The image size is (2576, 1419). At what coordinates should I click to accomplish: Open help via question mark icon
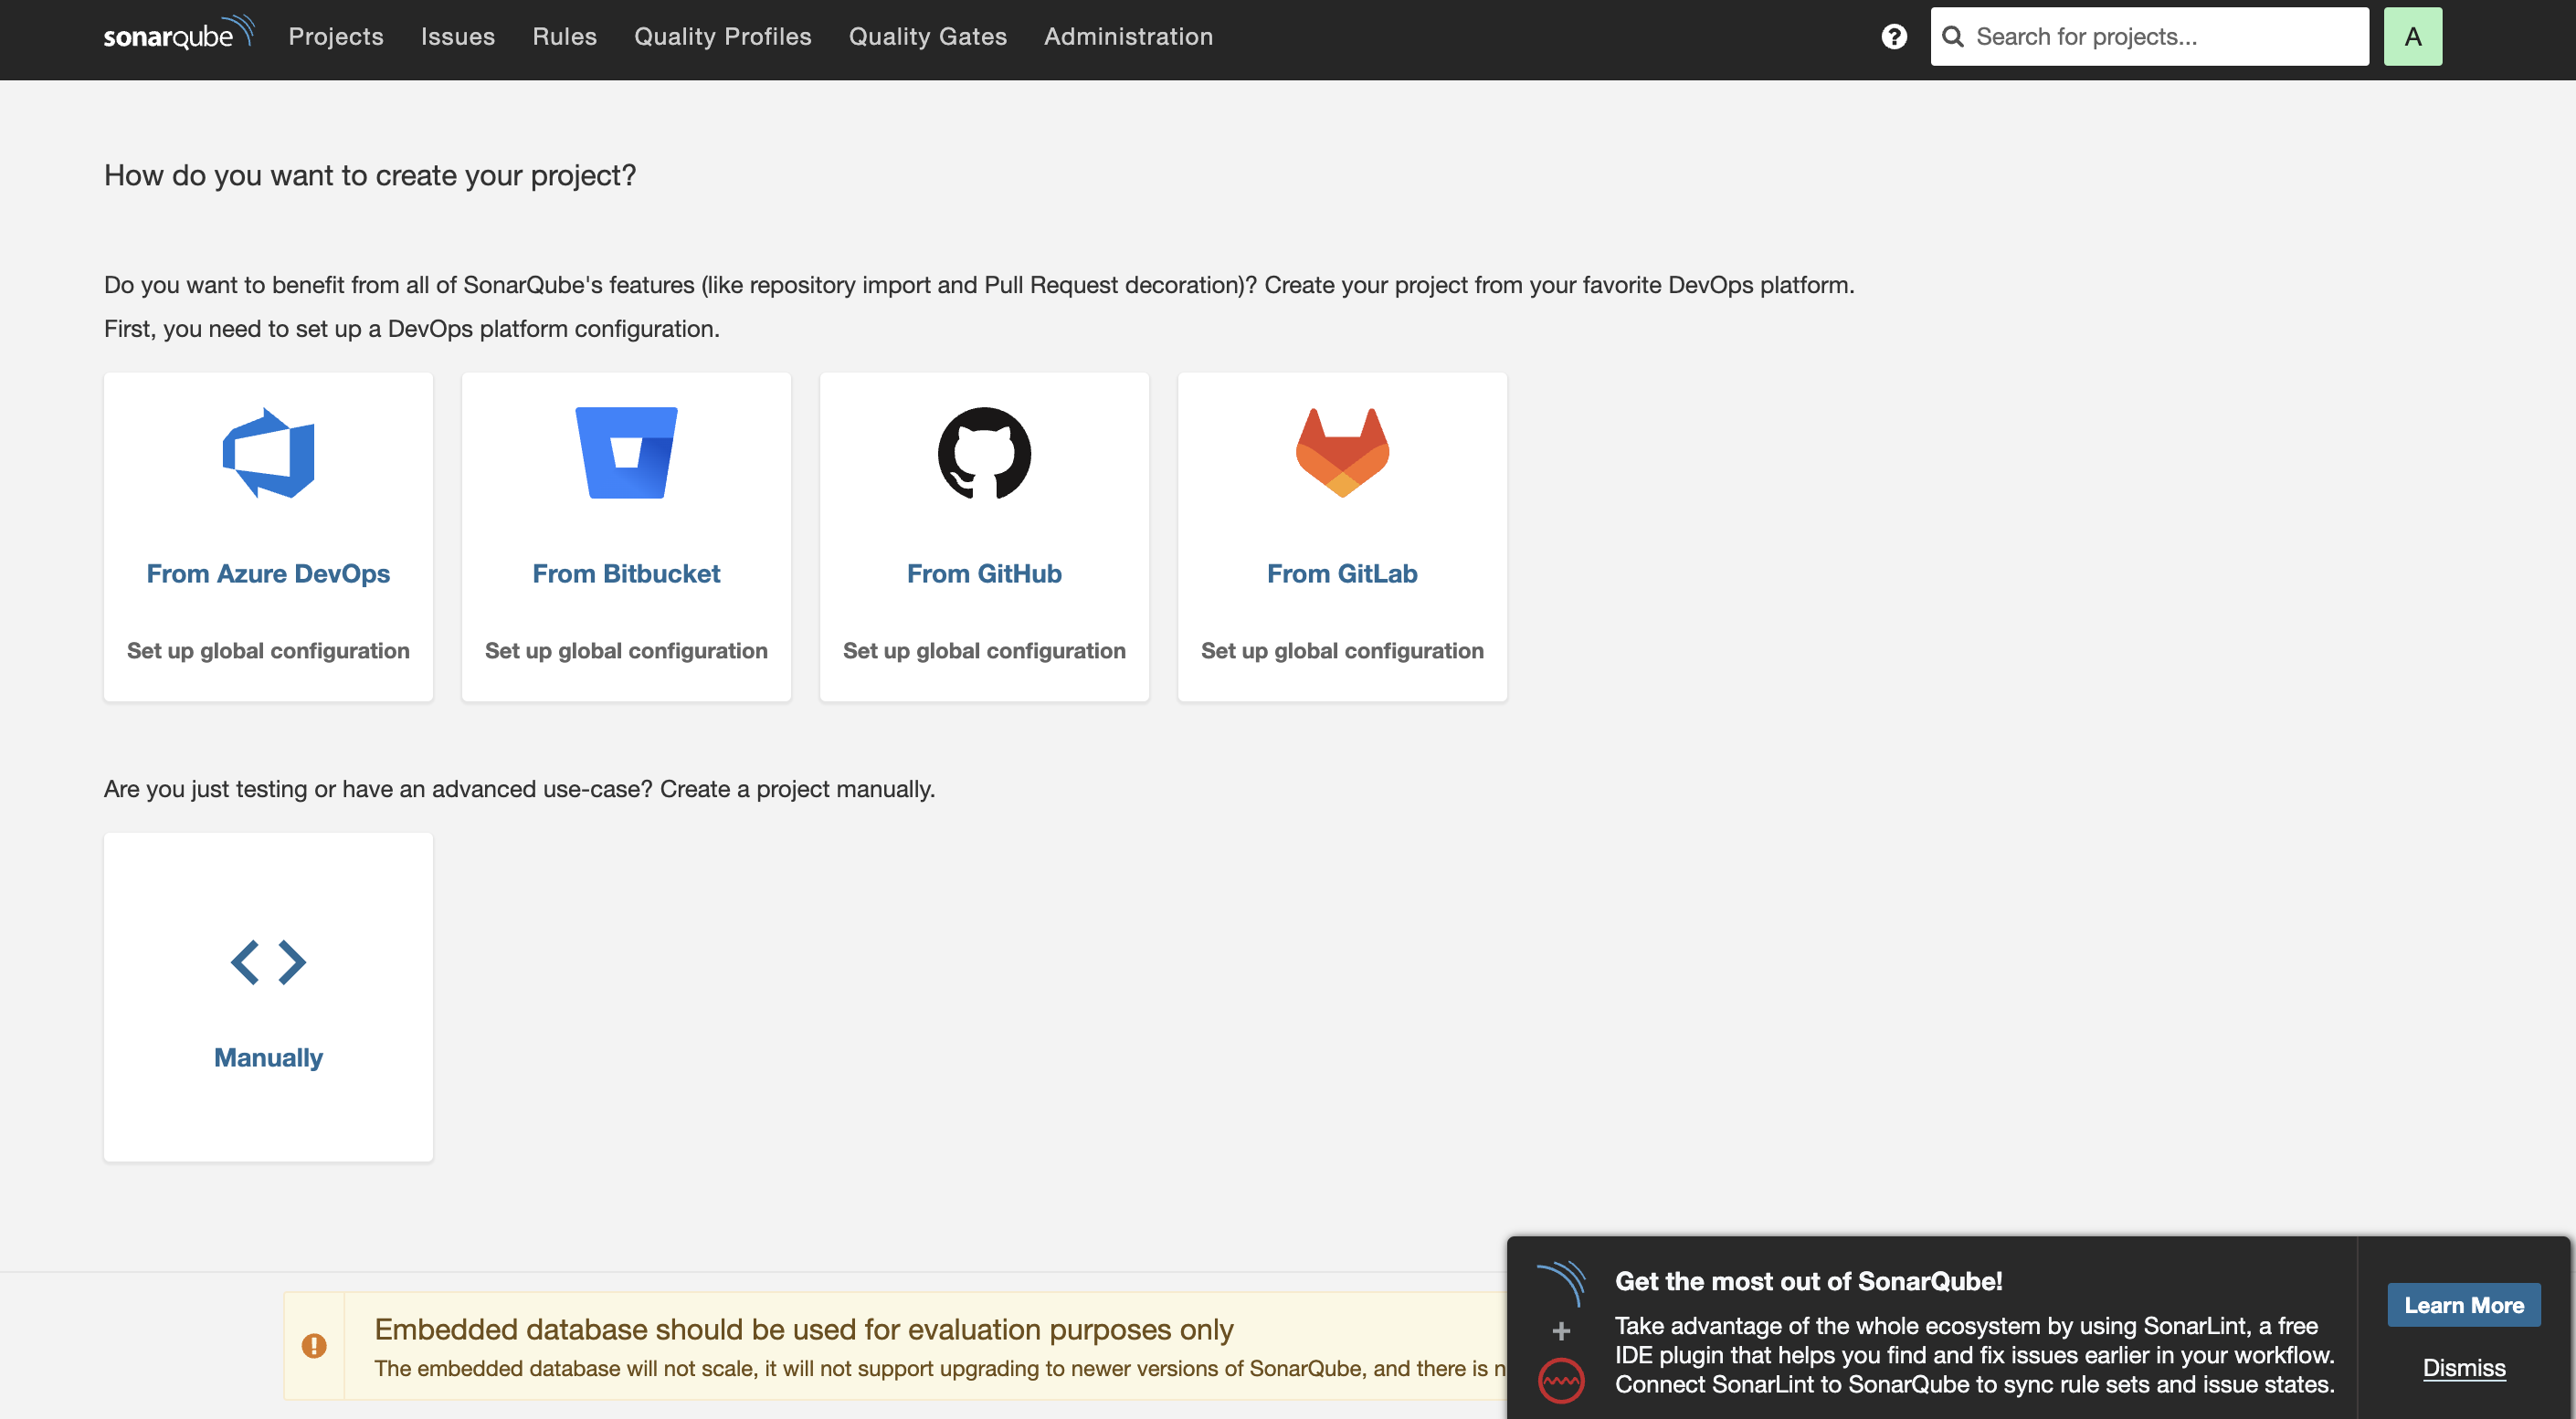1893,37
